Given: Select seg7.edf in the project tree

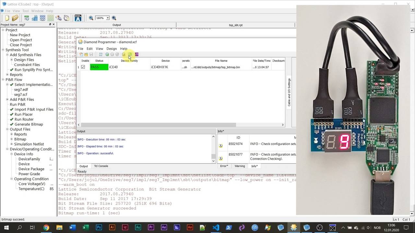Looking at the screenshot, I should click(x=21, y=90).
